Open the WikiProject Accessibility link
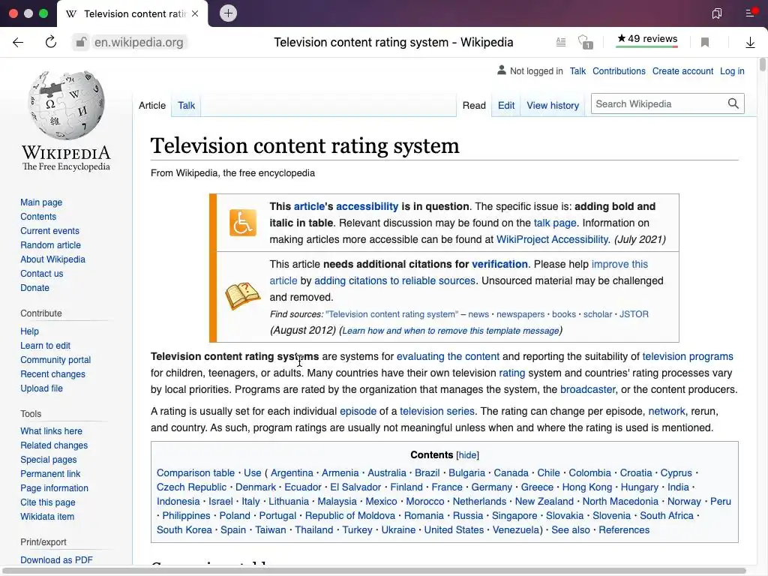 (552, 239)
